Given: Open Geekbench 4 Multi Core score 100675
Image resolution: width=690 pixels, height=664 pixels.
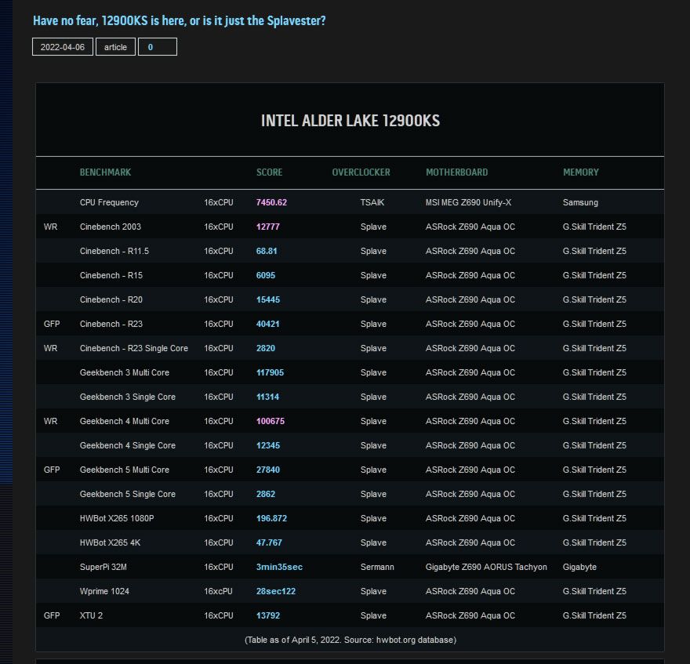Looking at the screenshot, I should coord(270,421).
